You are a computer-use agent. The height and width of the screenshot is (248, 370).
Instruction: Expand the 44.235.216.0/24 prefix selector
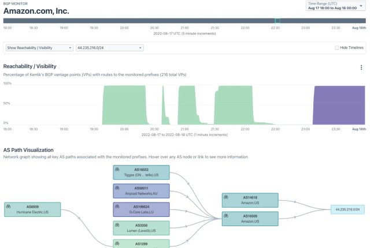click(110, 48)
